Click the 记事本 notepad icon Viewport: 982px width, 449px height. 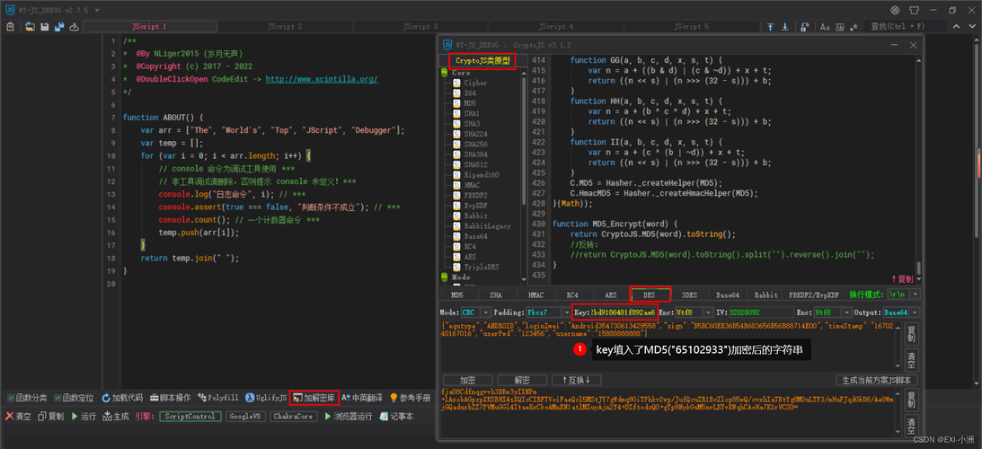395,417
